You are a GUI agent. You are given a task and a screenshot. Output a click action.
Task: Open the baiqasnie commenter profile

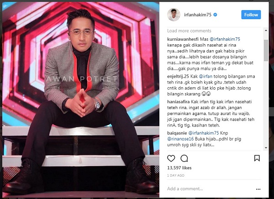click(x=177, y=133)
